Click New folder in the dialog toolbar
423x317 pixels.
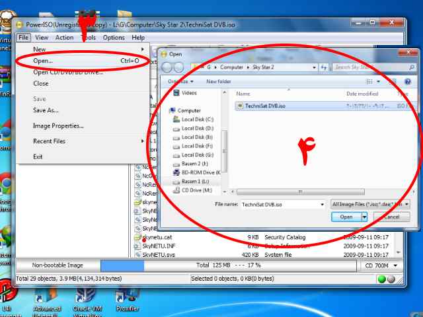[219, 81]
